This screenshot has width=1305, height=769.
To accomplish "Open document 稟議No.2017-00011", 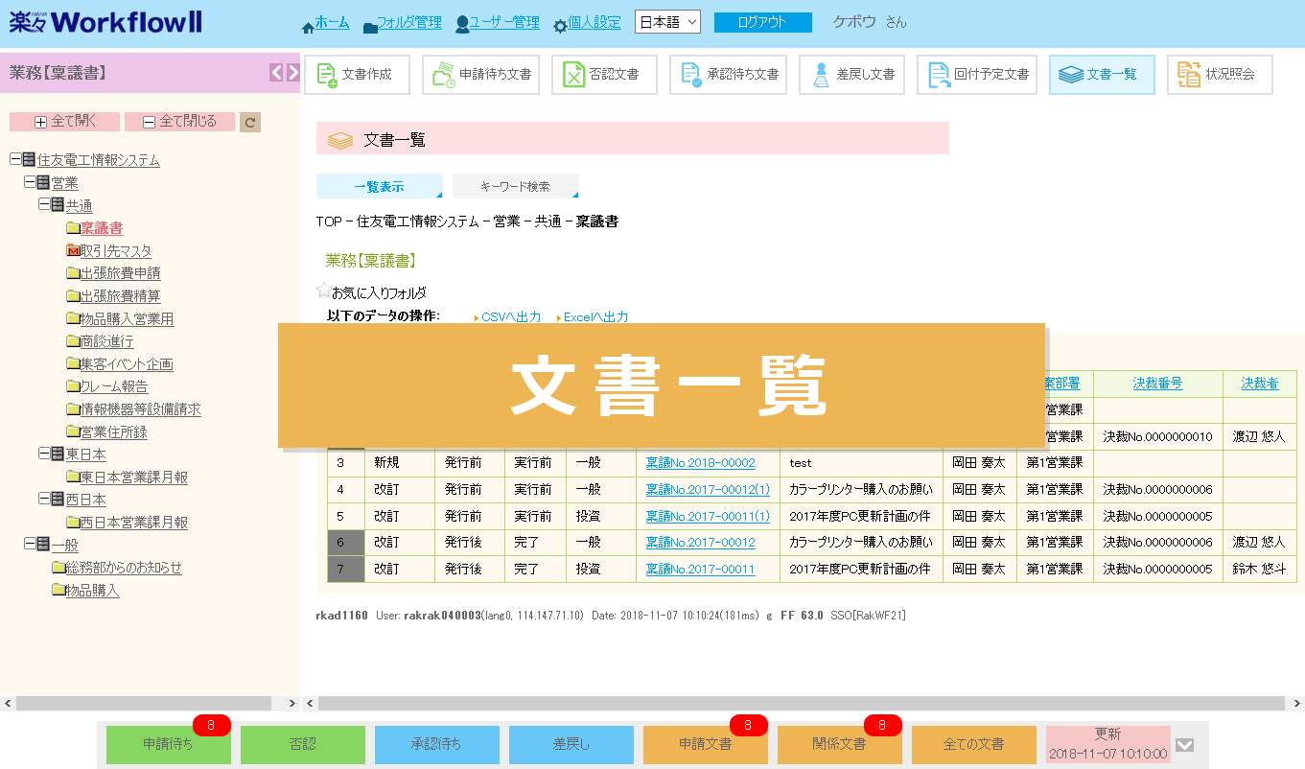I will click(700, 569).
